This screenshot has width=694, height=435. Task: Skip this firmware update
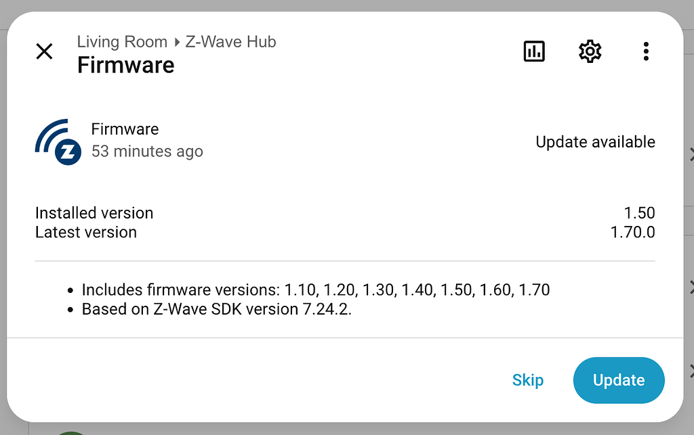pos(528,380)
